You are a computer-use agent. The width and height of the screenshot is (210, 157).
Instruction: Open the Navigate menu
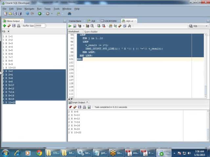tap(29, 9)
